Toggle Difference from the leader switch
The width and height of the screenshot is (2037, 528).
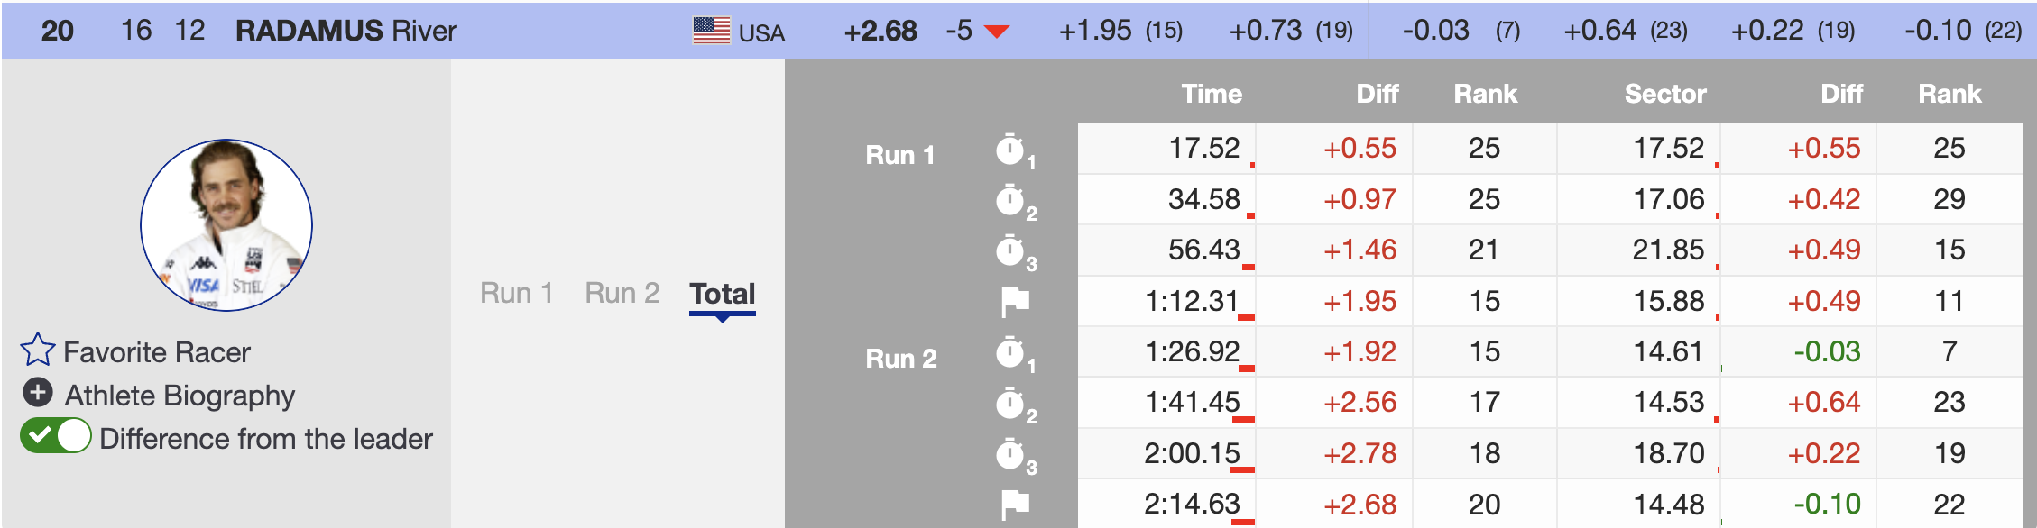click(56, 437)
